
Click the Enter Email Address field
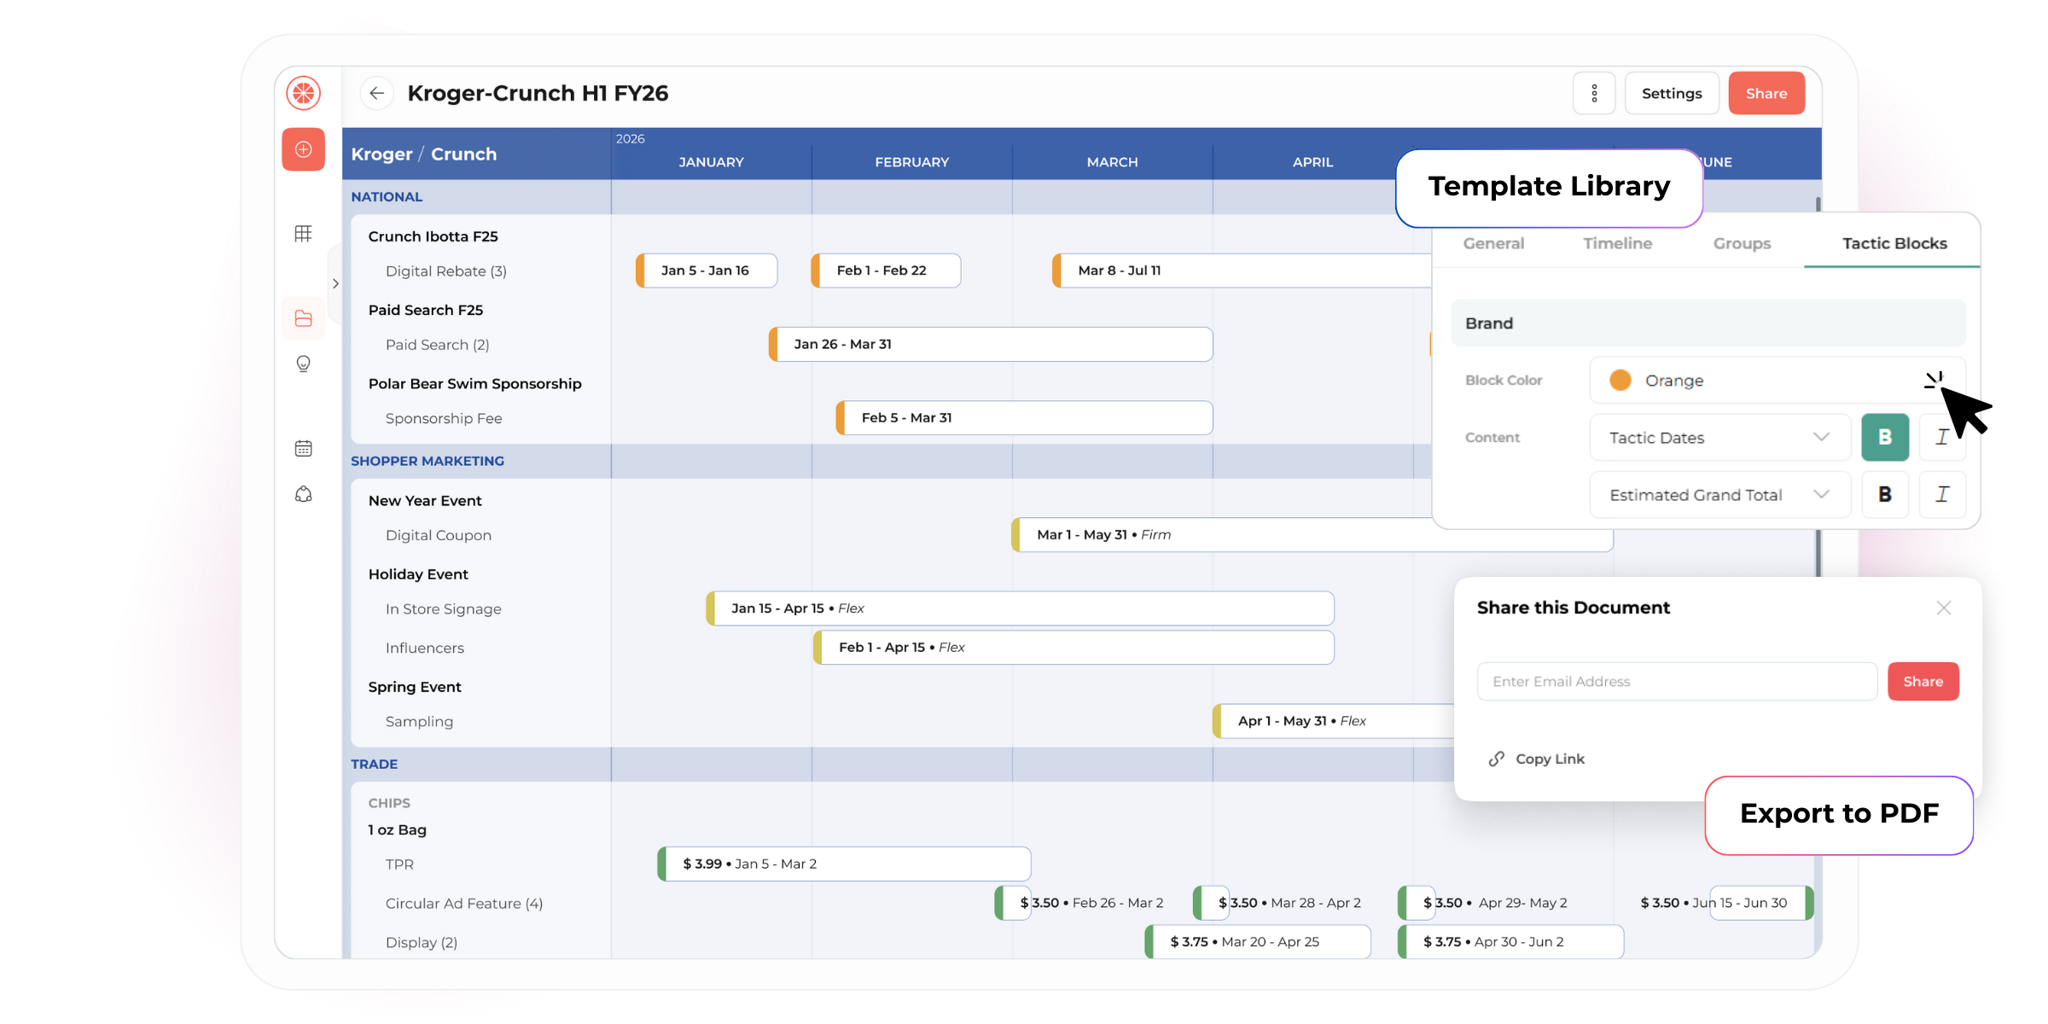1675,681
